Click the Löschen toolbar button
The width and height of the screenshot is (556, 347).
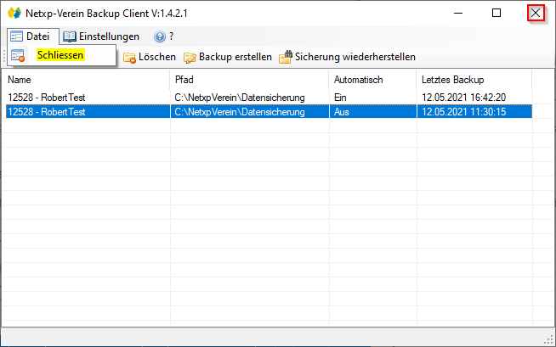pyautogui.click(x=150, y=57)
